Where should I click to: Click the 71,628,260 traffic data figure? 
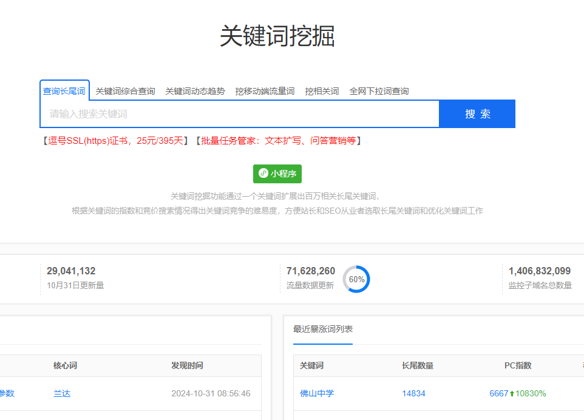tap(311, 271)
